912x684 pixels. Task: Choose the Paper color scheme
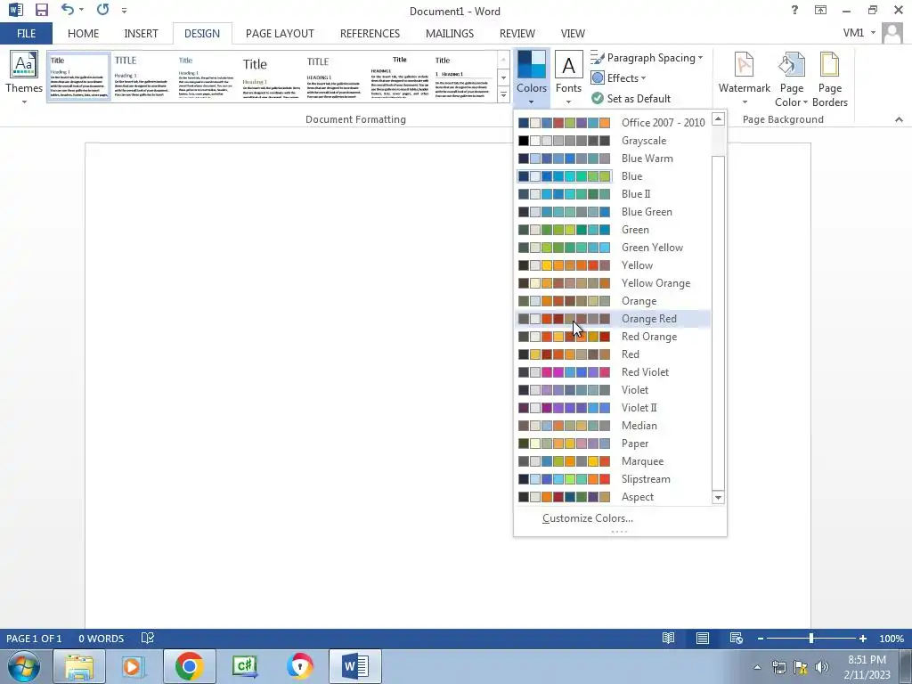[x=613, y=444]
